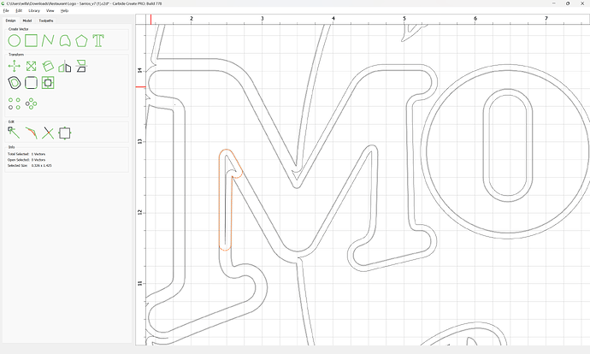590x354 pixels.
Task: Click the 'Transform' group label
Action: coord(16,55)
